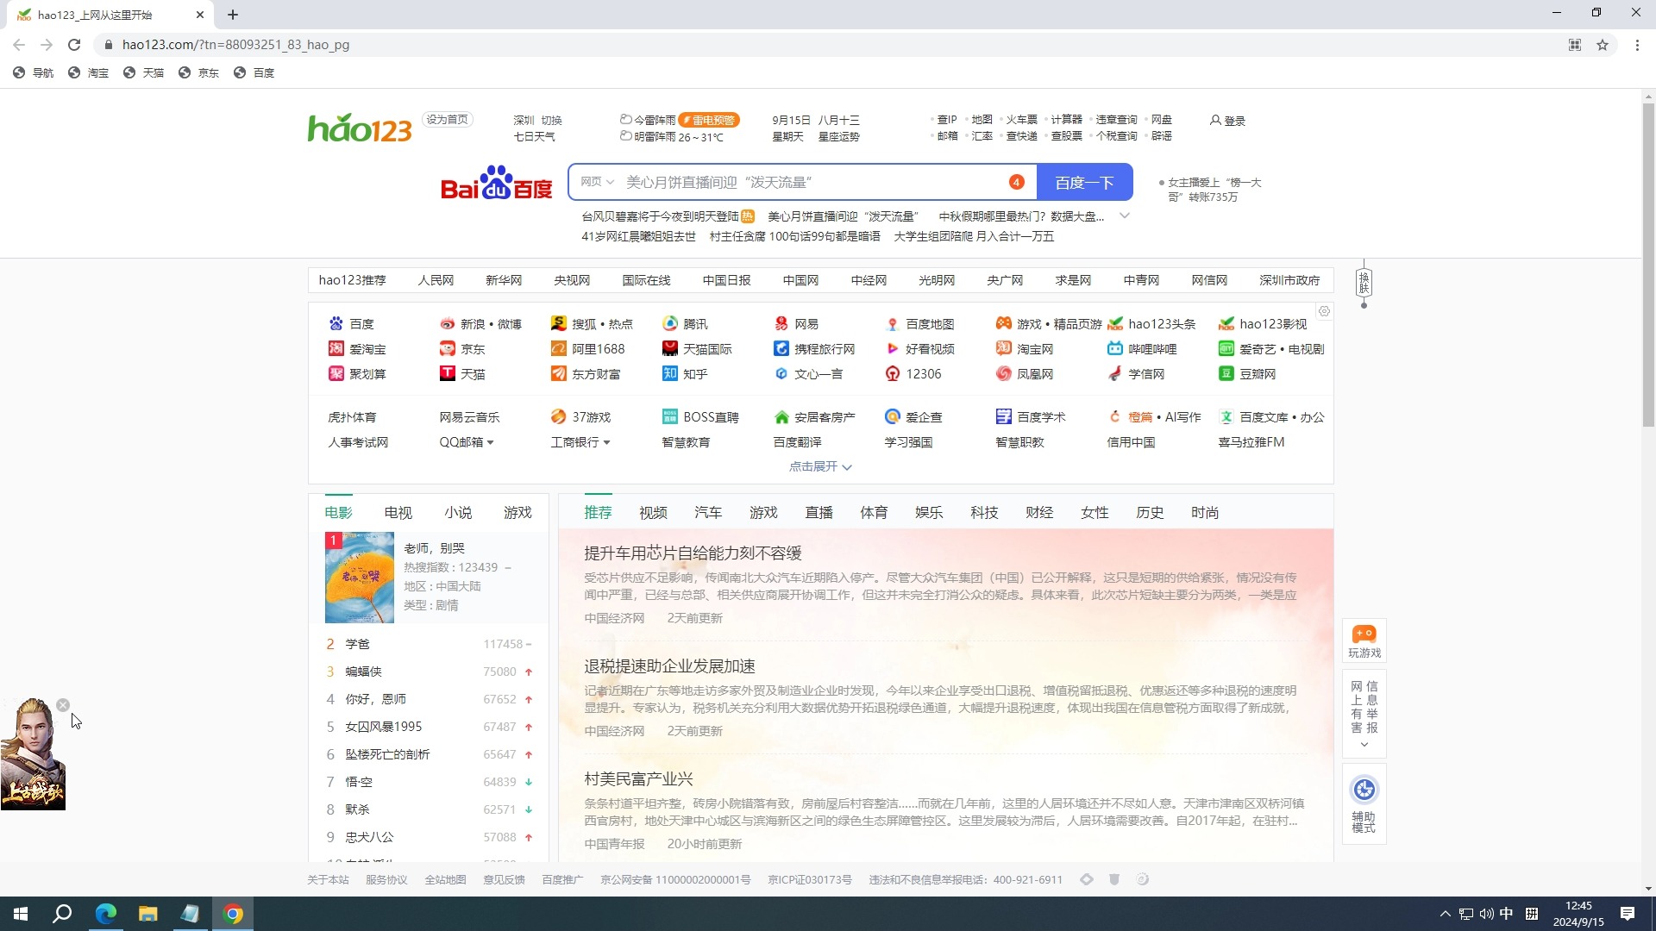Expand 网上有害信息举报 sidebar chevron
The image size is (1656, 931).
(x=1364, y=744)
